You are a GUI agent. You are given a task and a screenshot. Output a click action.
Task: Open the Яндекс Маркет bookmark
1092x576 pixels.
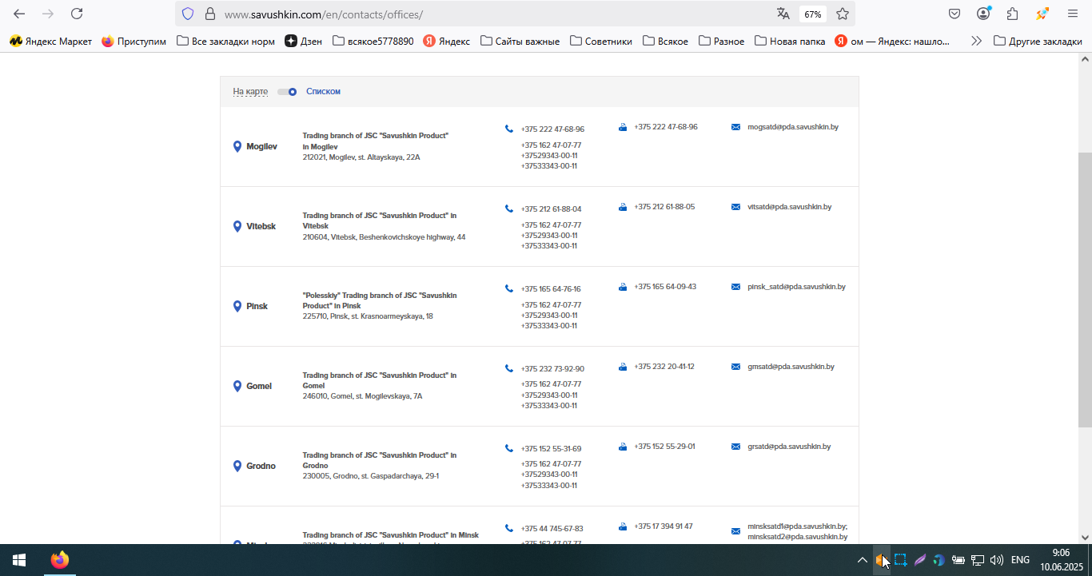tap(51, 41)
